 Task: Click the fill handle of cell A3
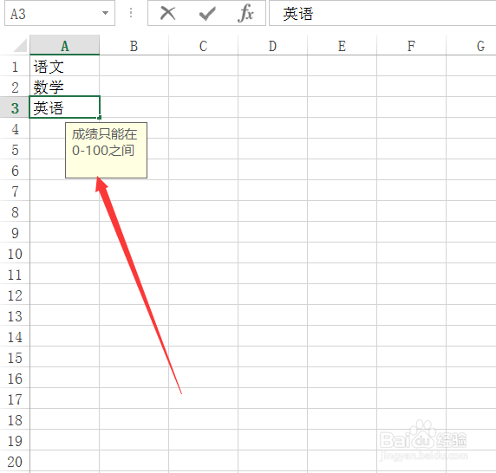[x=100, y=118]
